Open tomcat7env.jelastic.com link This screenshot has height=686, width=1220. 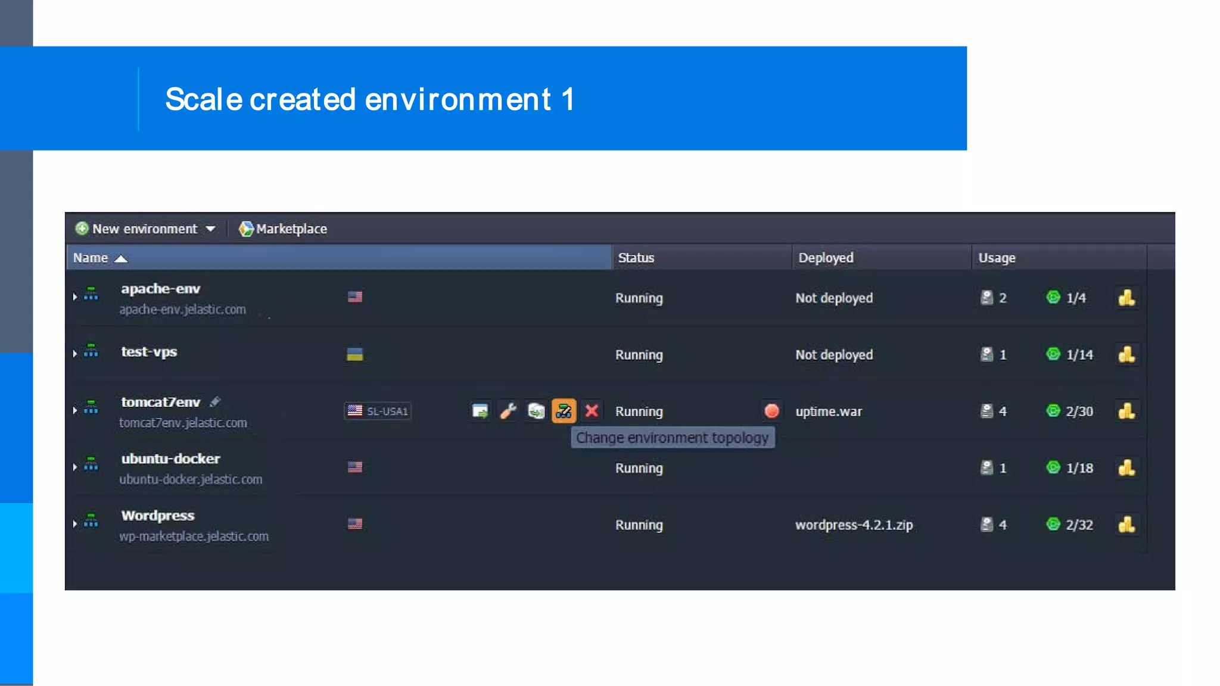point(183,423)
